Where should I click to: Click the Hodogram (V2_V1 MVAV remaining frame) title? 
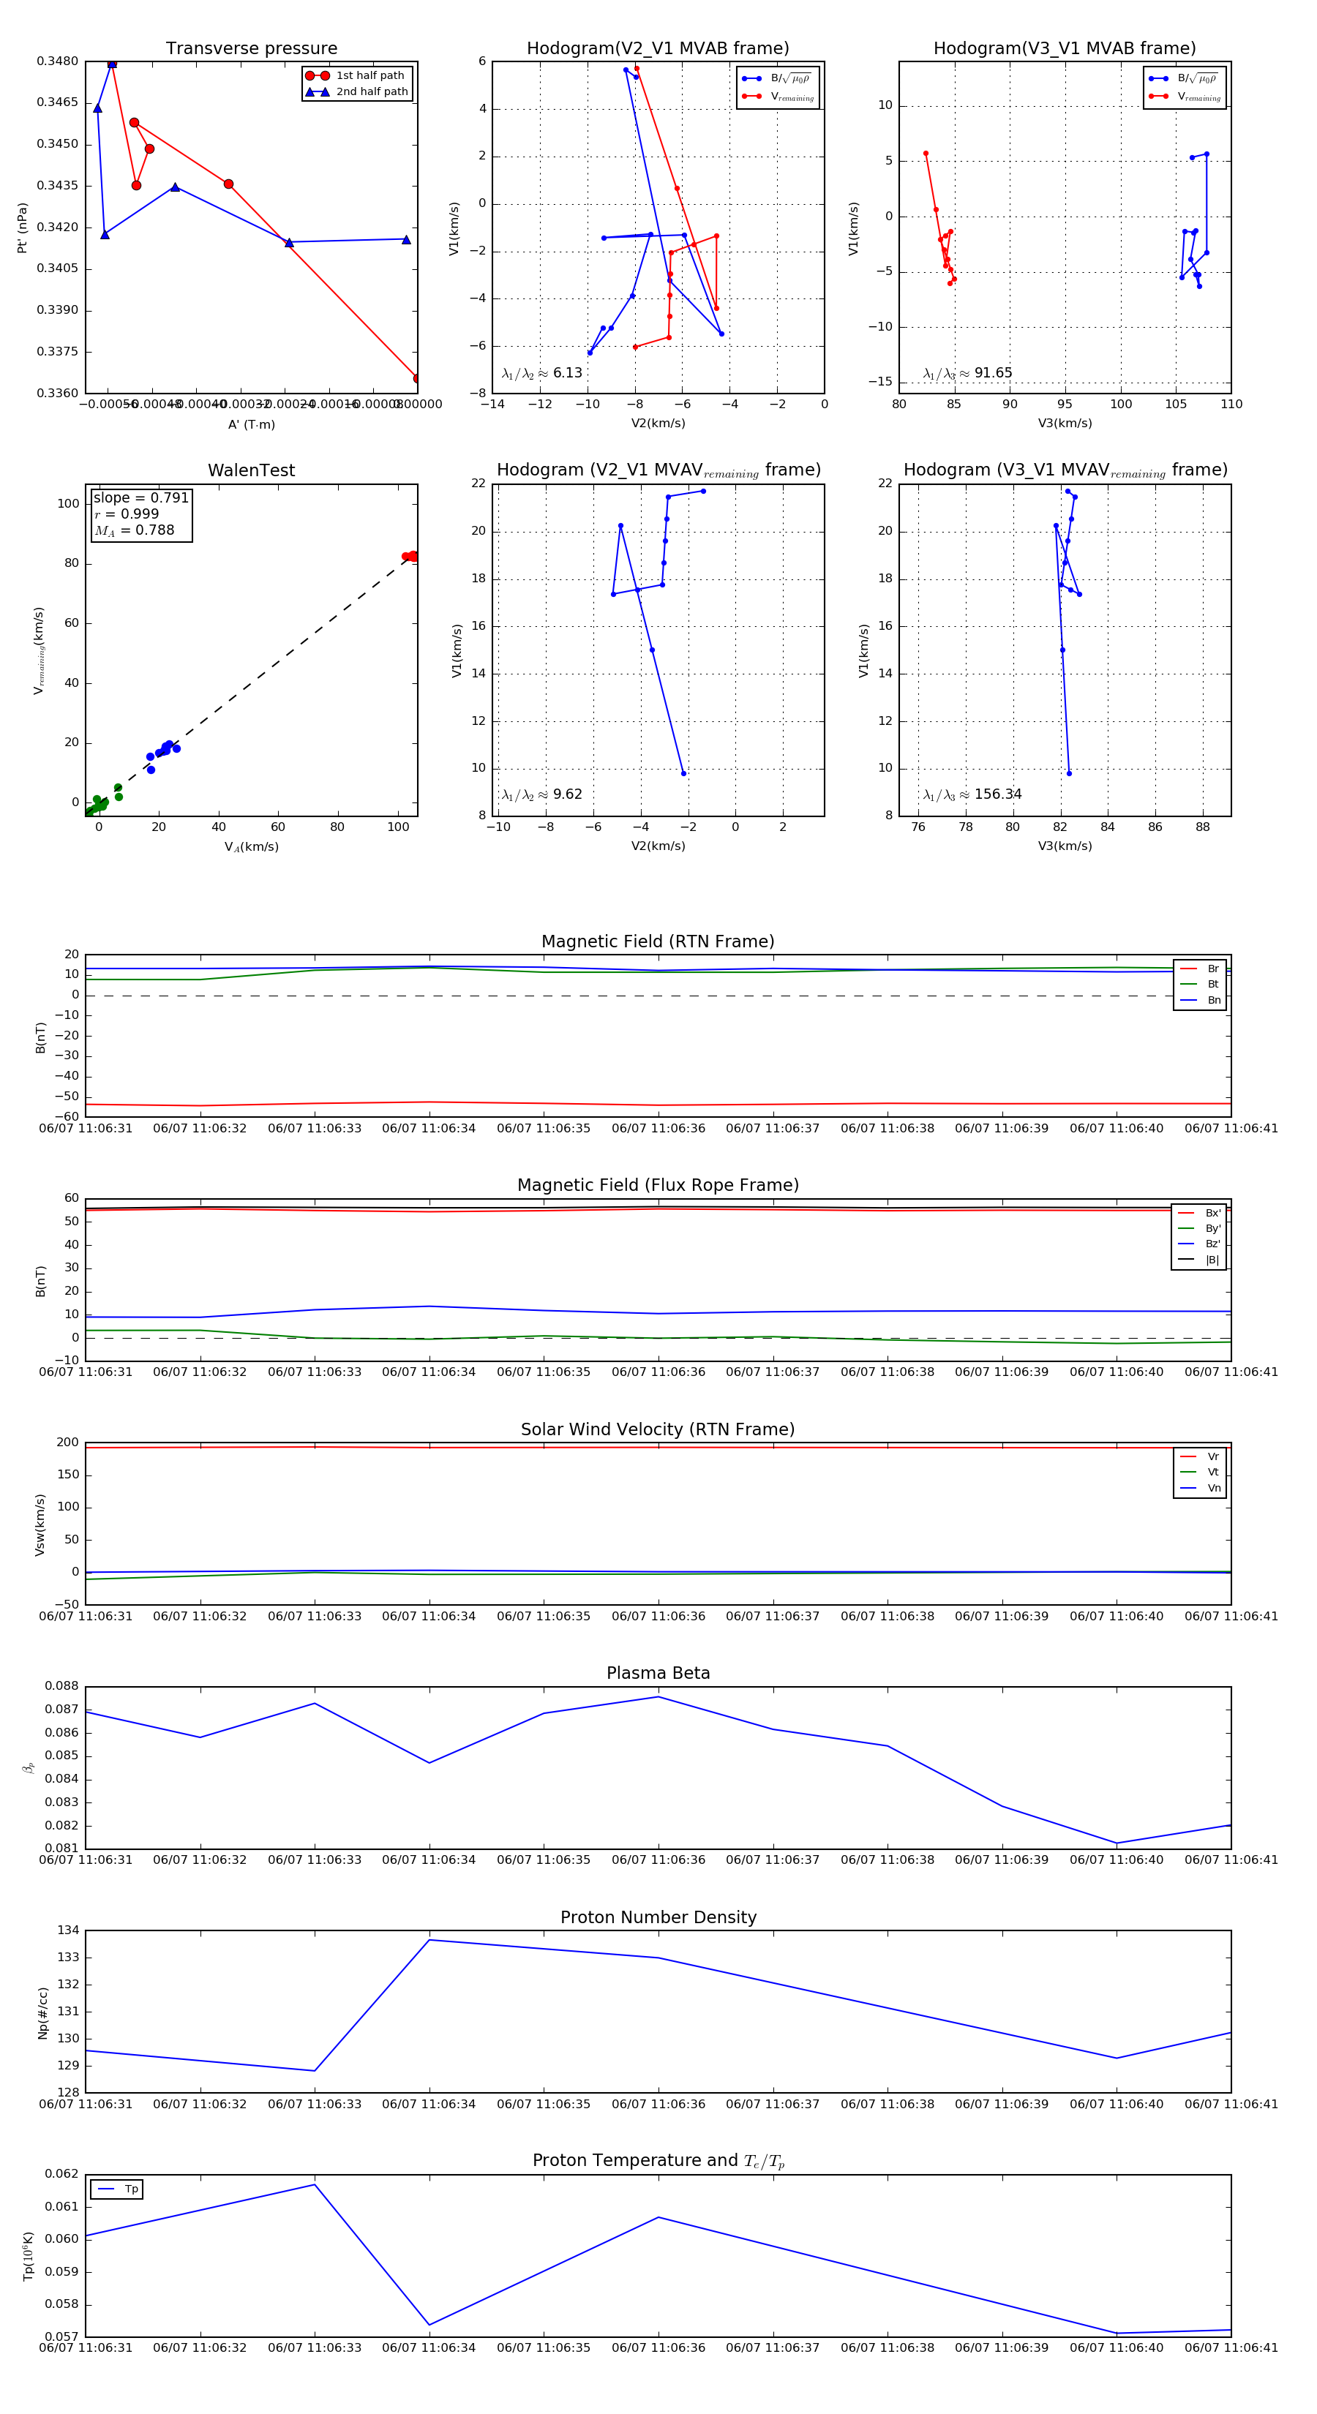tap(658, 470)
